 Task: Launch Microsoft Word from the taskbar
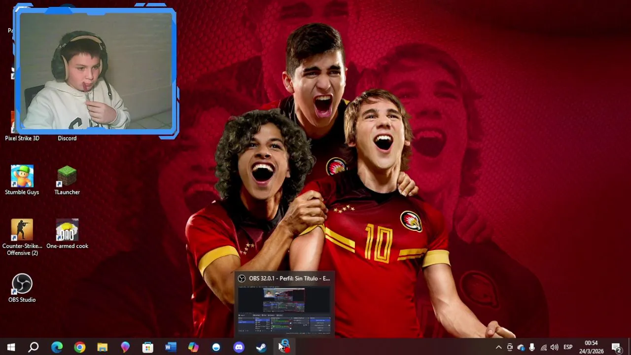pyautogui.click(x=170, y=347)
